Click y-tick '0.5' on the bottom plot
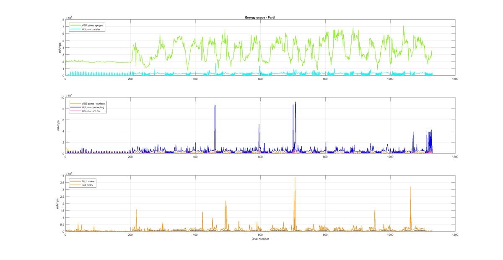 [62, 224]
